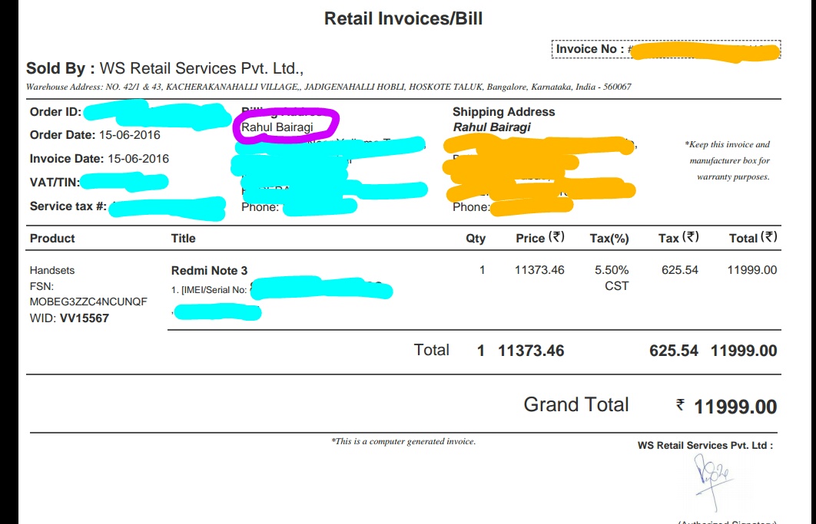
Task: Click product title 'Redmi Note 3'
Action: point(209,270)
